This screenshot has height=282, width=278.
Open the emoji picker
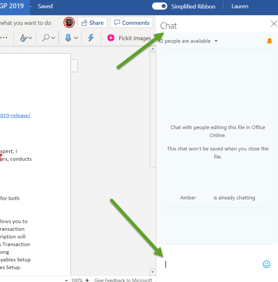click(x=266, y=264)
